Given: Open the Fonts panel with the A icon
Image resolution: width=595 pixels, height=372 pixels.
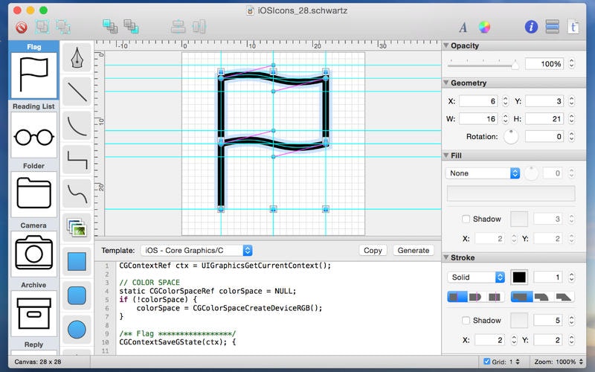Looking at the screenshot, I should (x=463, y=28).
